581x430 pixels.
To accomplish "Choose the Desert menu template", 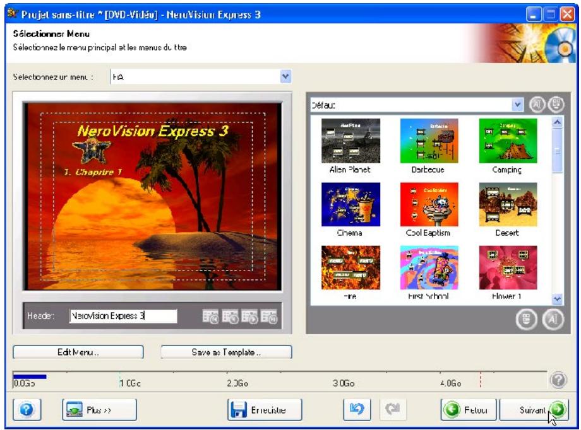I will (508, 209).
